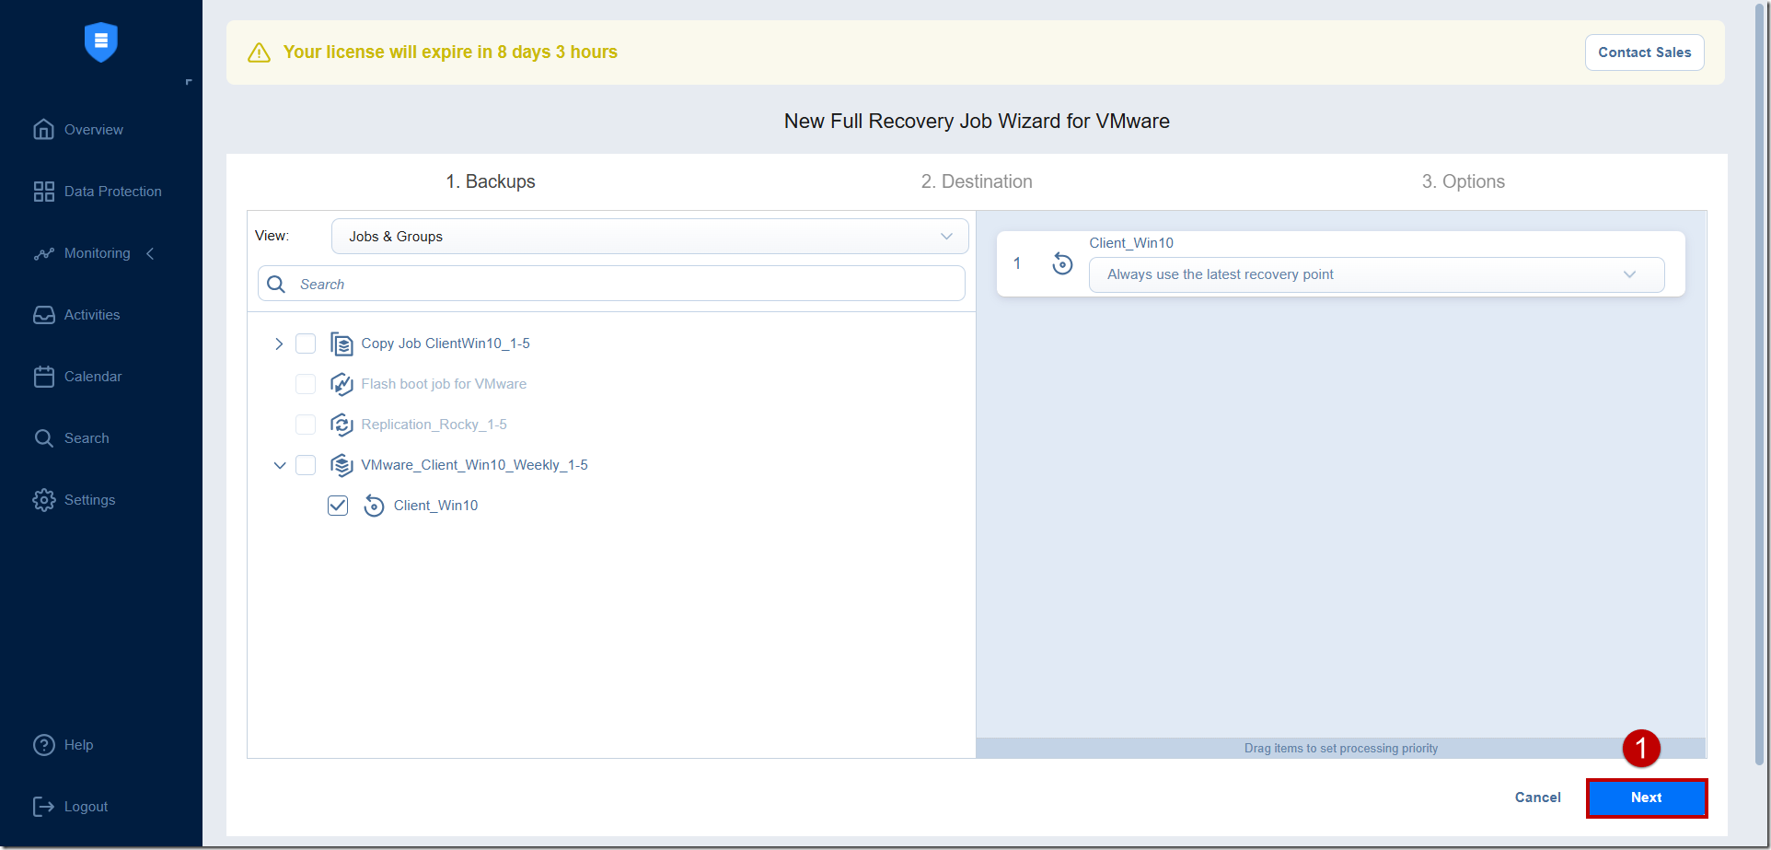Toggle the Replication_Rocky_1-5 checkbox

pos(306,425)
